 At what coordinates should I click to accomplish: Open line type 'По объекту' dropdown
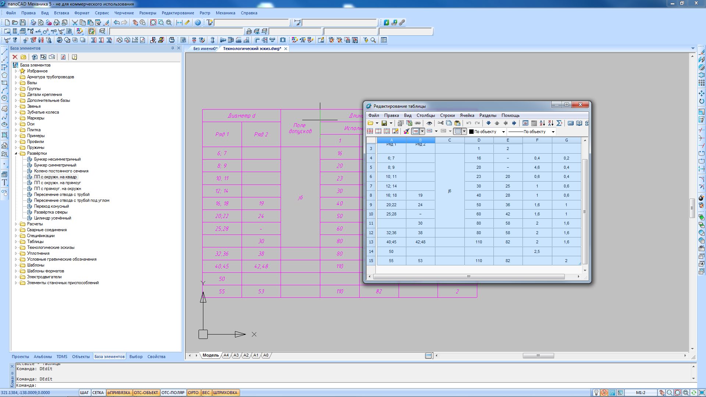pyautogui.click(x=553, y=132)
